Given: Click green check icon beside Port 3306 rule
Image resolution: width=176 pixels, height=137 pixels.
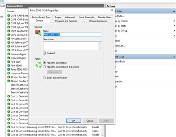Looking at the screenshot, I should pos(9,62).
